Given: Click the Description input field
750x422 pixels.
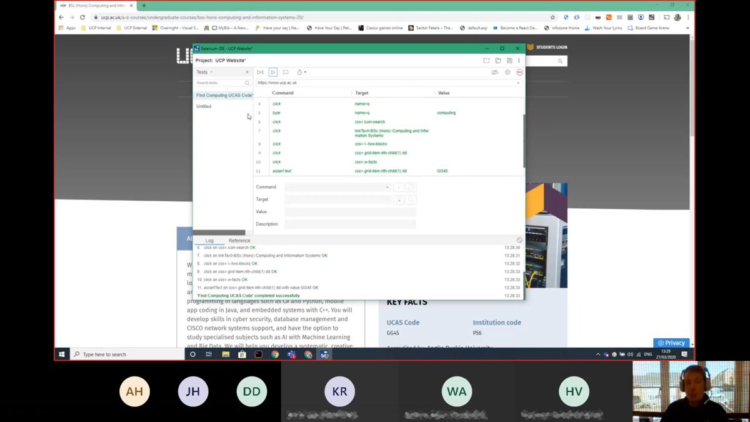Looking at the screenshot, I should [350, 224].
